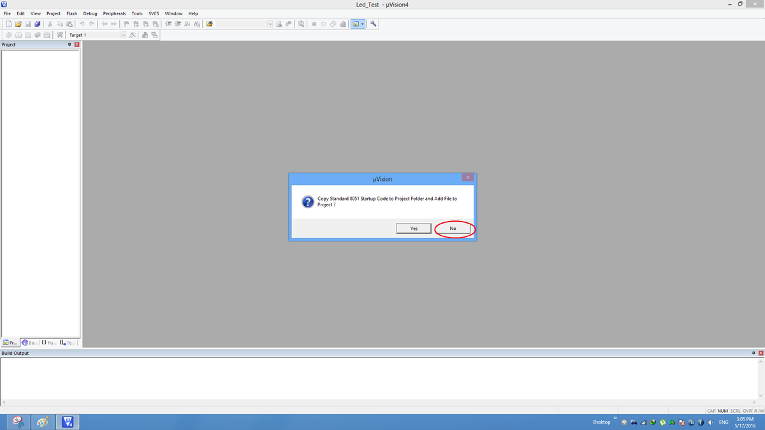765x430 pixels.
Task: Click the Cut scissors icon
Action: [50, 24]
